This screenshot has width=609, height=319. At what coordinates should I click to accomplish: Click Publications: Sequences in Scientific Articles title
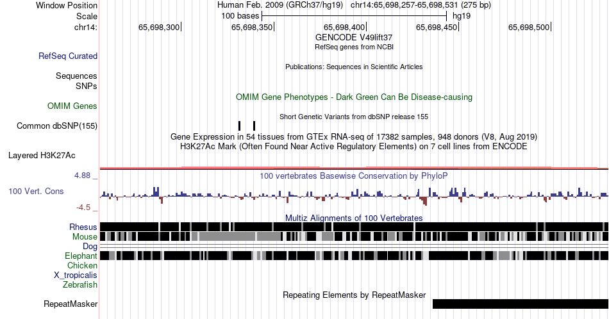(x=354, y=67)
